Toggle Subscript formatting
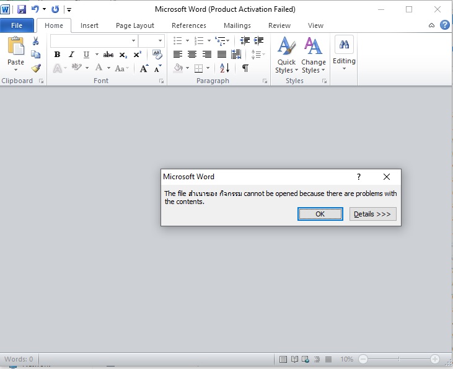This screenshot has height=369, width=453. click(123, 55)
